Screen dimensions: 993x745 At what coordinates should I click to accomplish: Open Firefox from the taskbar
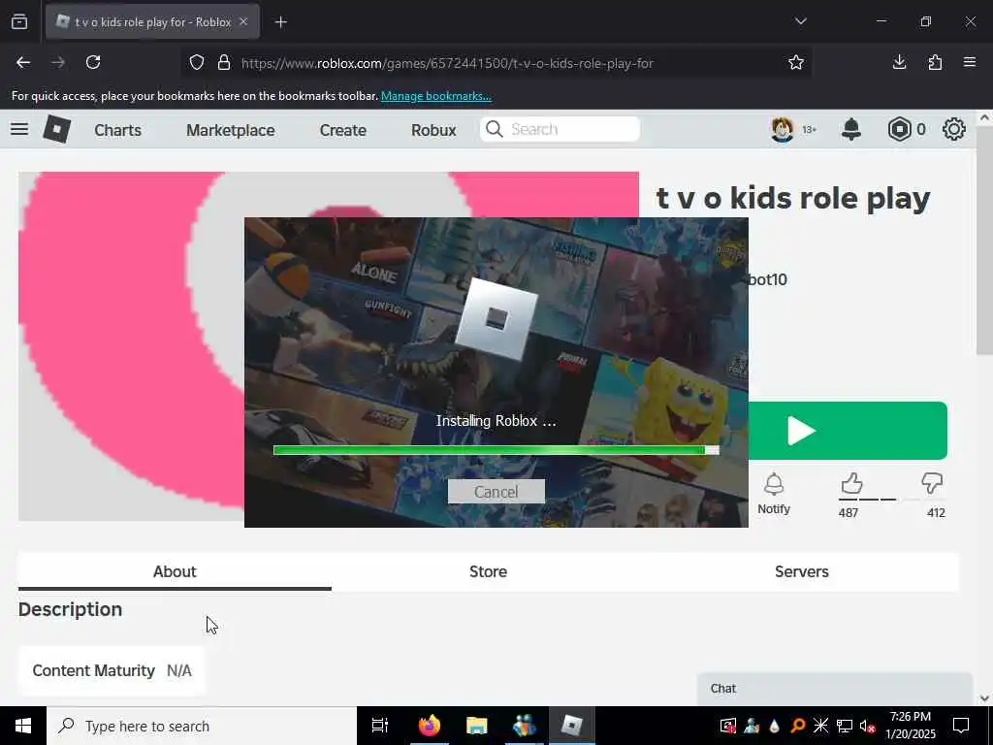point(429,726)
